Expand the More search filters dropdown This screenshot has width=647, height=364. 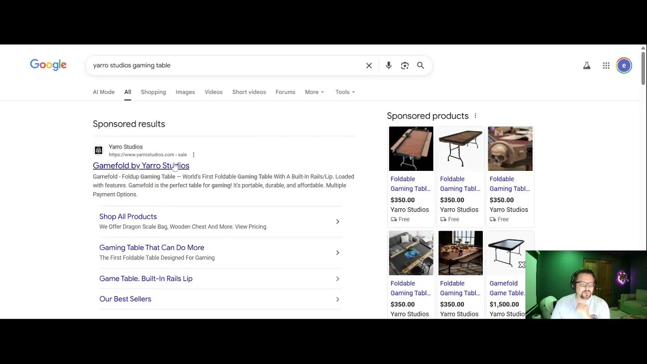click(x=314, y=92)
